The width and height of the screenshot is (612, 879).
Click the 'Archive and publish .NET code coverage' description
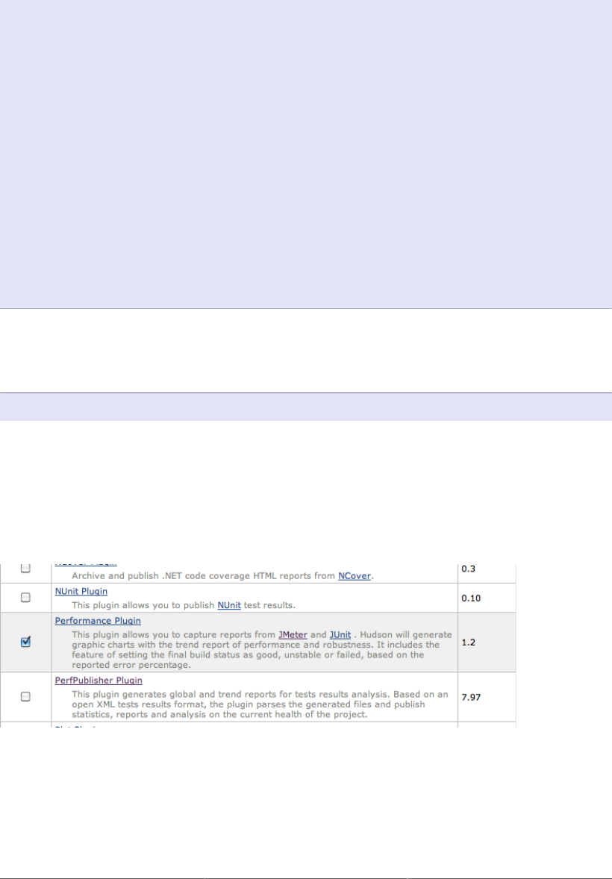click(x=222, y=576)
